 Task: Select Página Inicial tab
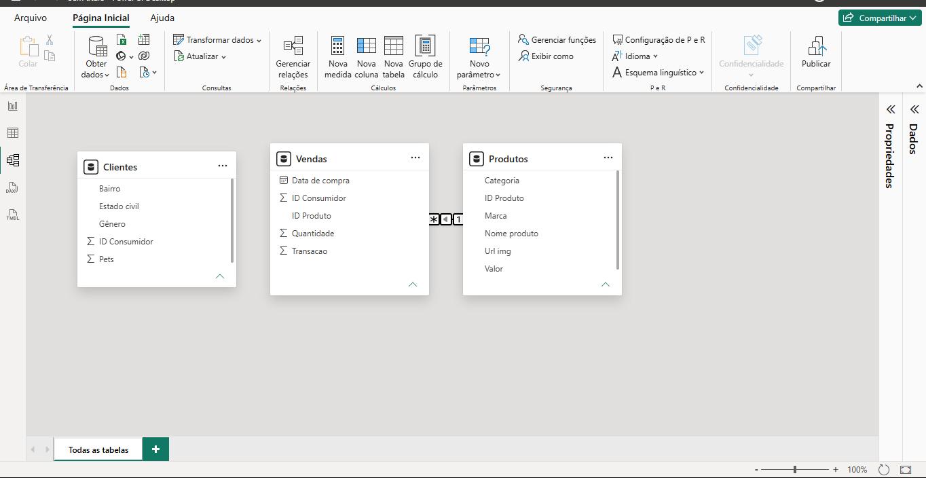(100, 18)
